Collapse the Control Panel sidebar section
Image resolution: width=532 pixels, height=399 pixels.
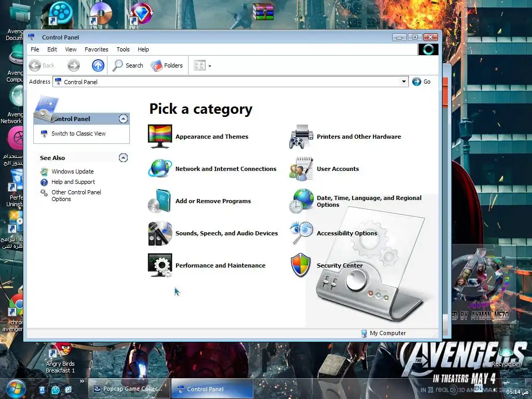[x=123, y=119]
